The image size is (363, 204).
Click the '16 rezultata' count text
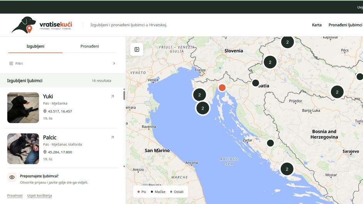(x=102, y=80)
